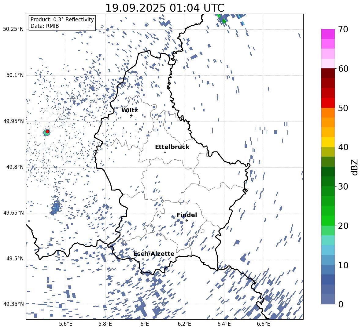Click the Esch/Alzette station cross marker
This screenshot has height=330, width=362.
point(143,259)
